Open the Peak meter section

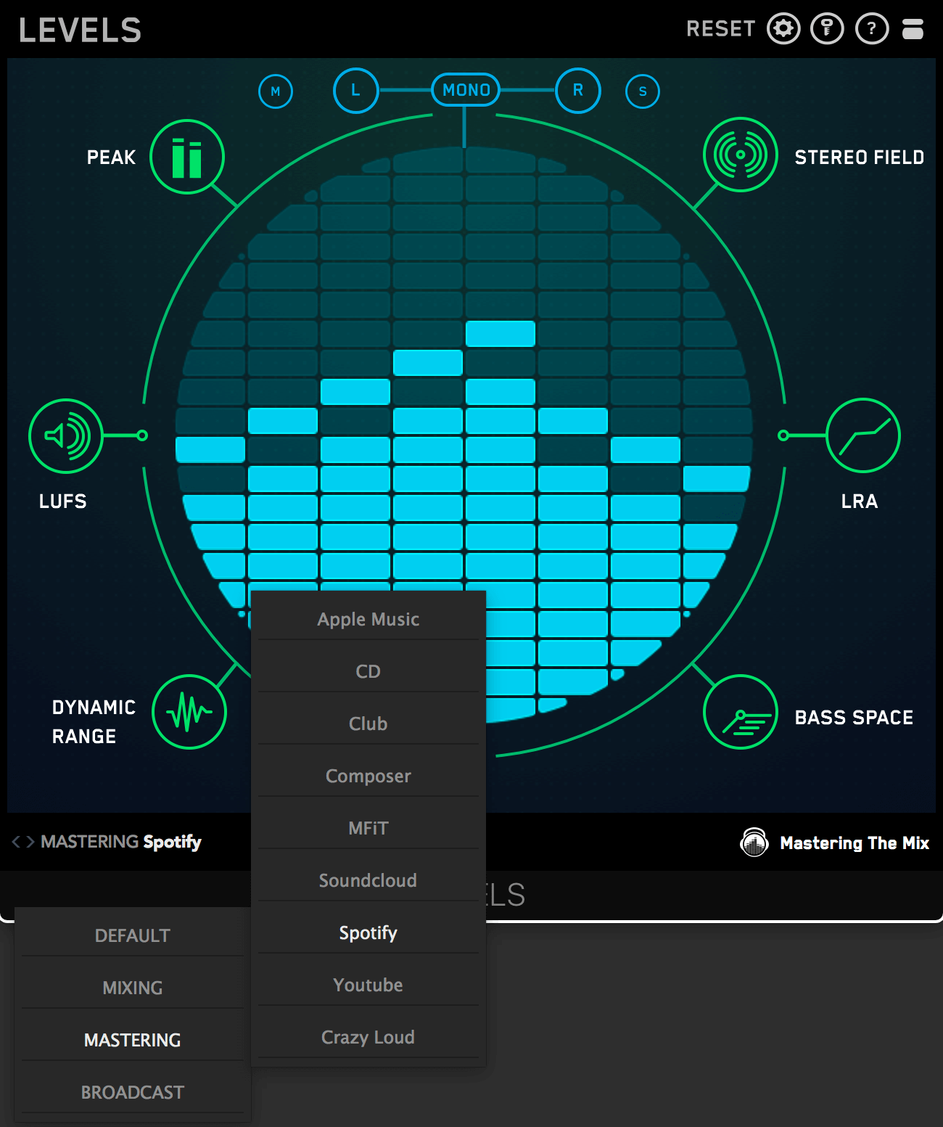(186, 157)
